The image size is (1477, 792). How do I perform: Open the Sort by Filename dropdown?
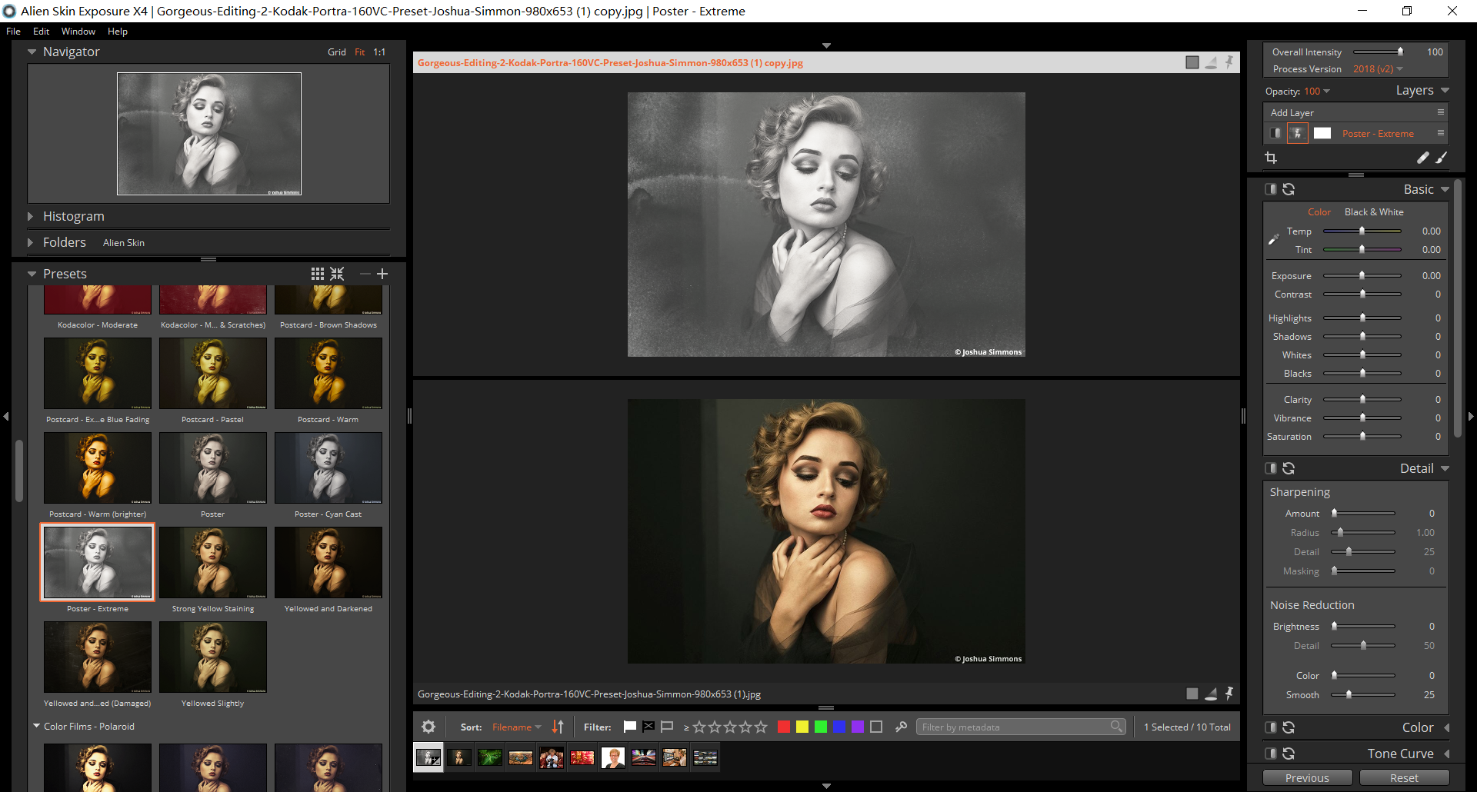pyautogui.click(x=516, y=727)
